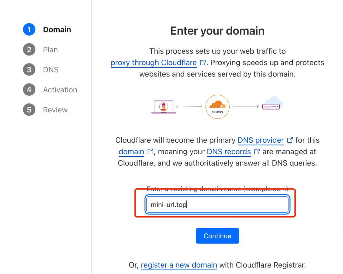This screenshot has width=343, height=274.
Task: Click the step 2 Plan circle icon
Action: 29,50
